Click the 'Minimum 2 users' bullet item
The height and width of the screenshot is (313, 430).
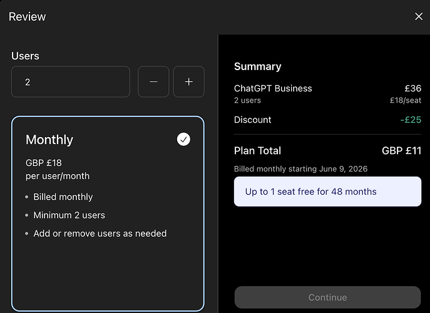69,215
